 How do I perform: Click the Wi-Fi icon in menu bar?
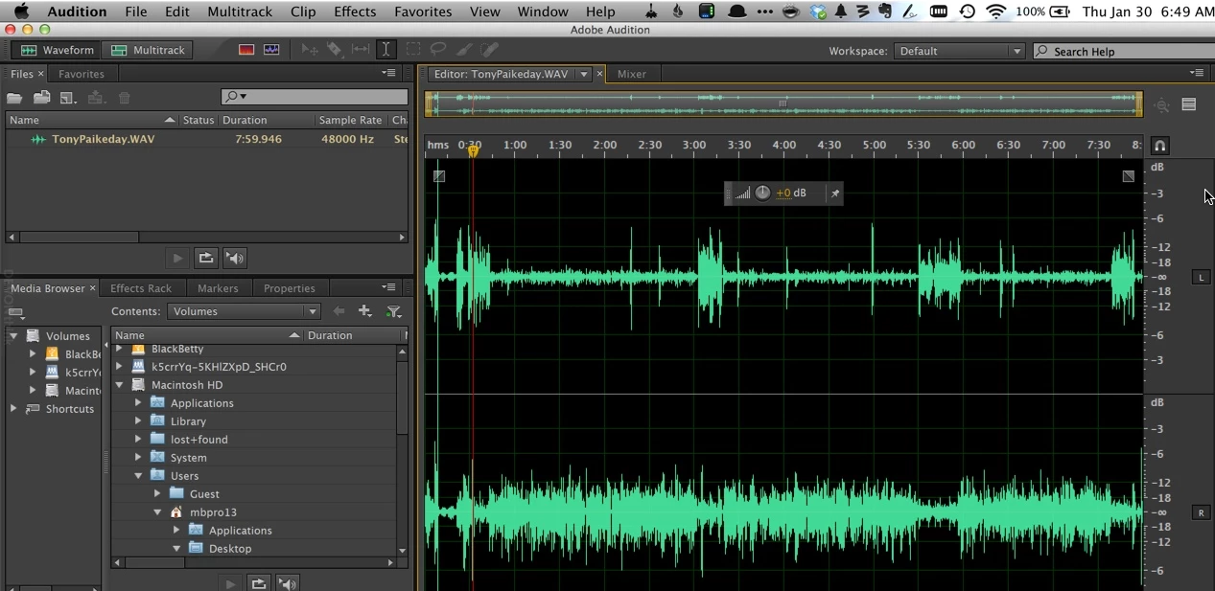tap(996, 11)
